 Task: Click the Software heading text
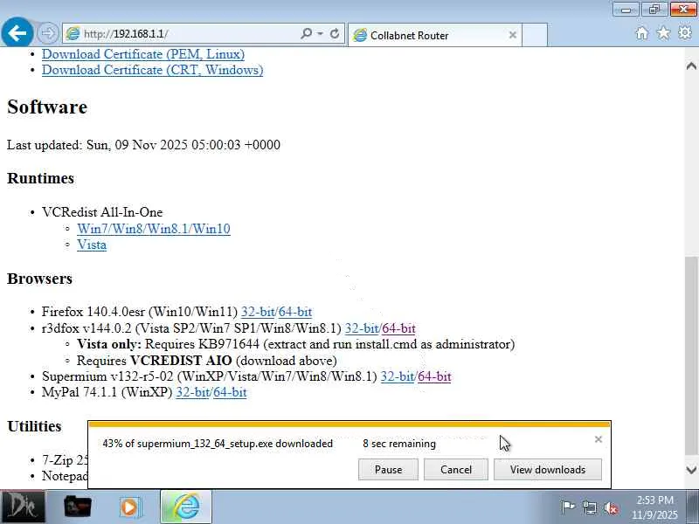coord(47,107)
